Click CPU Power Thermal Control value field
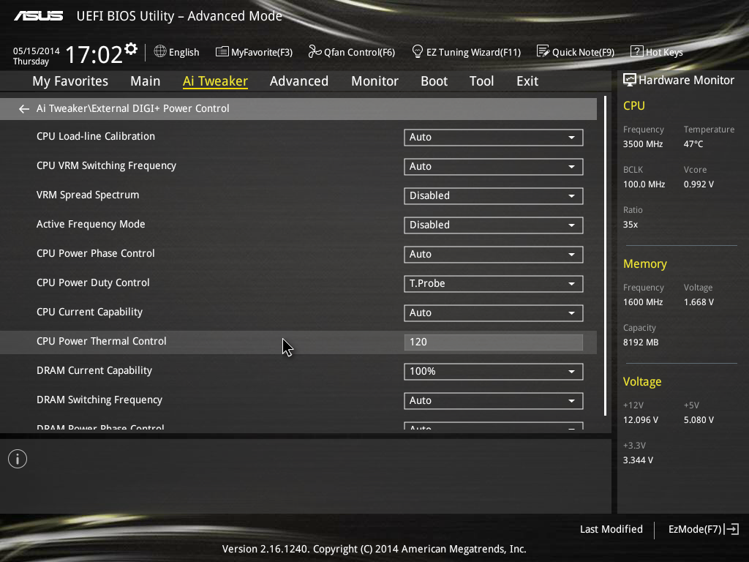Image resolution: width=749 pixels, height=562 pixels. coord(494,342)
